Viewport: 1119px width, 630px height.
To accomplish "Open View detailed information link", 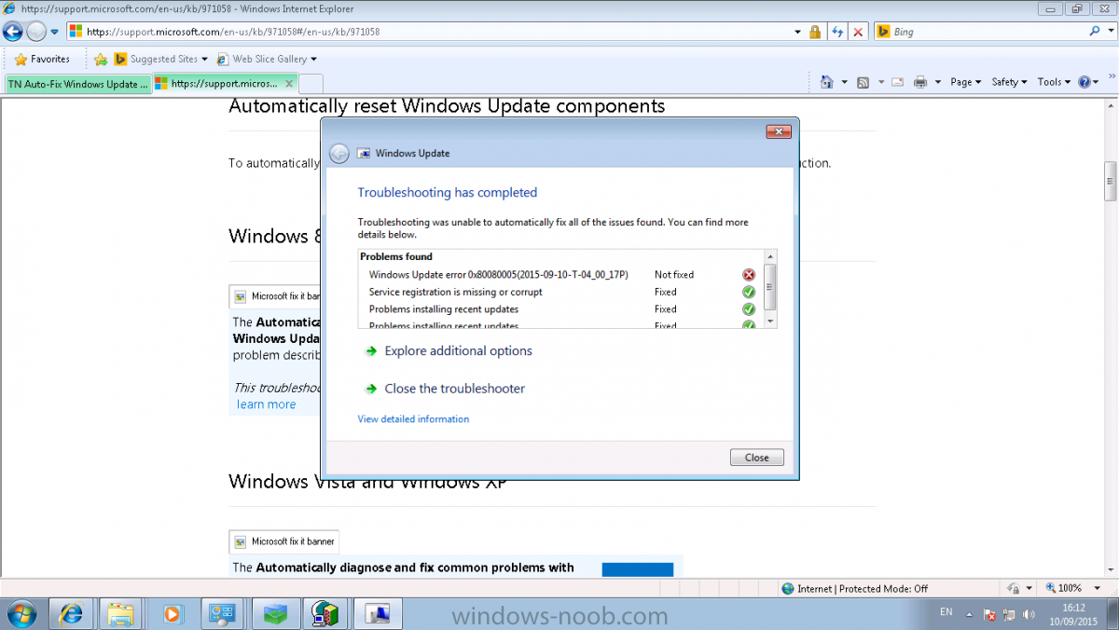I will 413,419.
